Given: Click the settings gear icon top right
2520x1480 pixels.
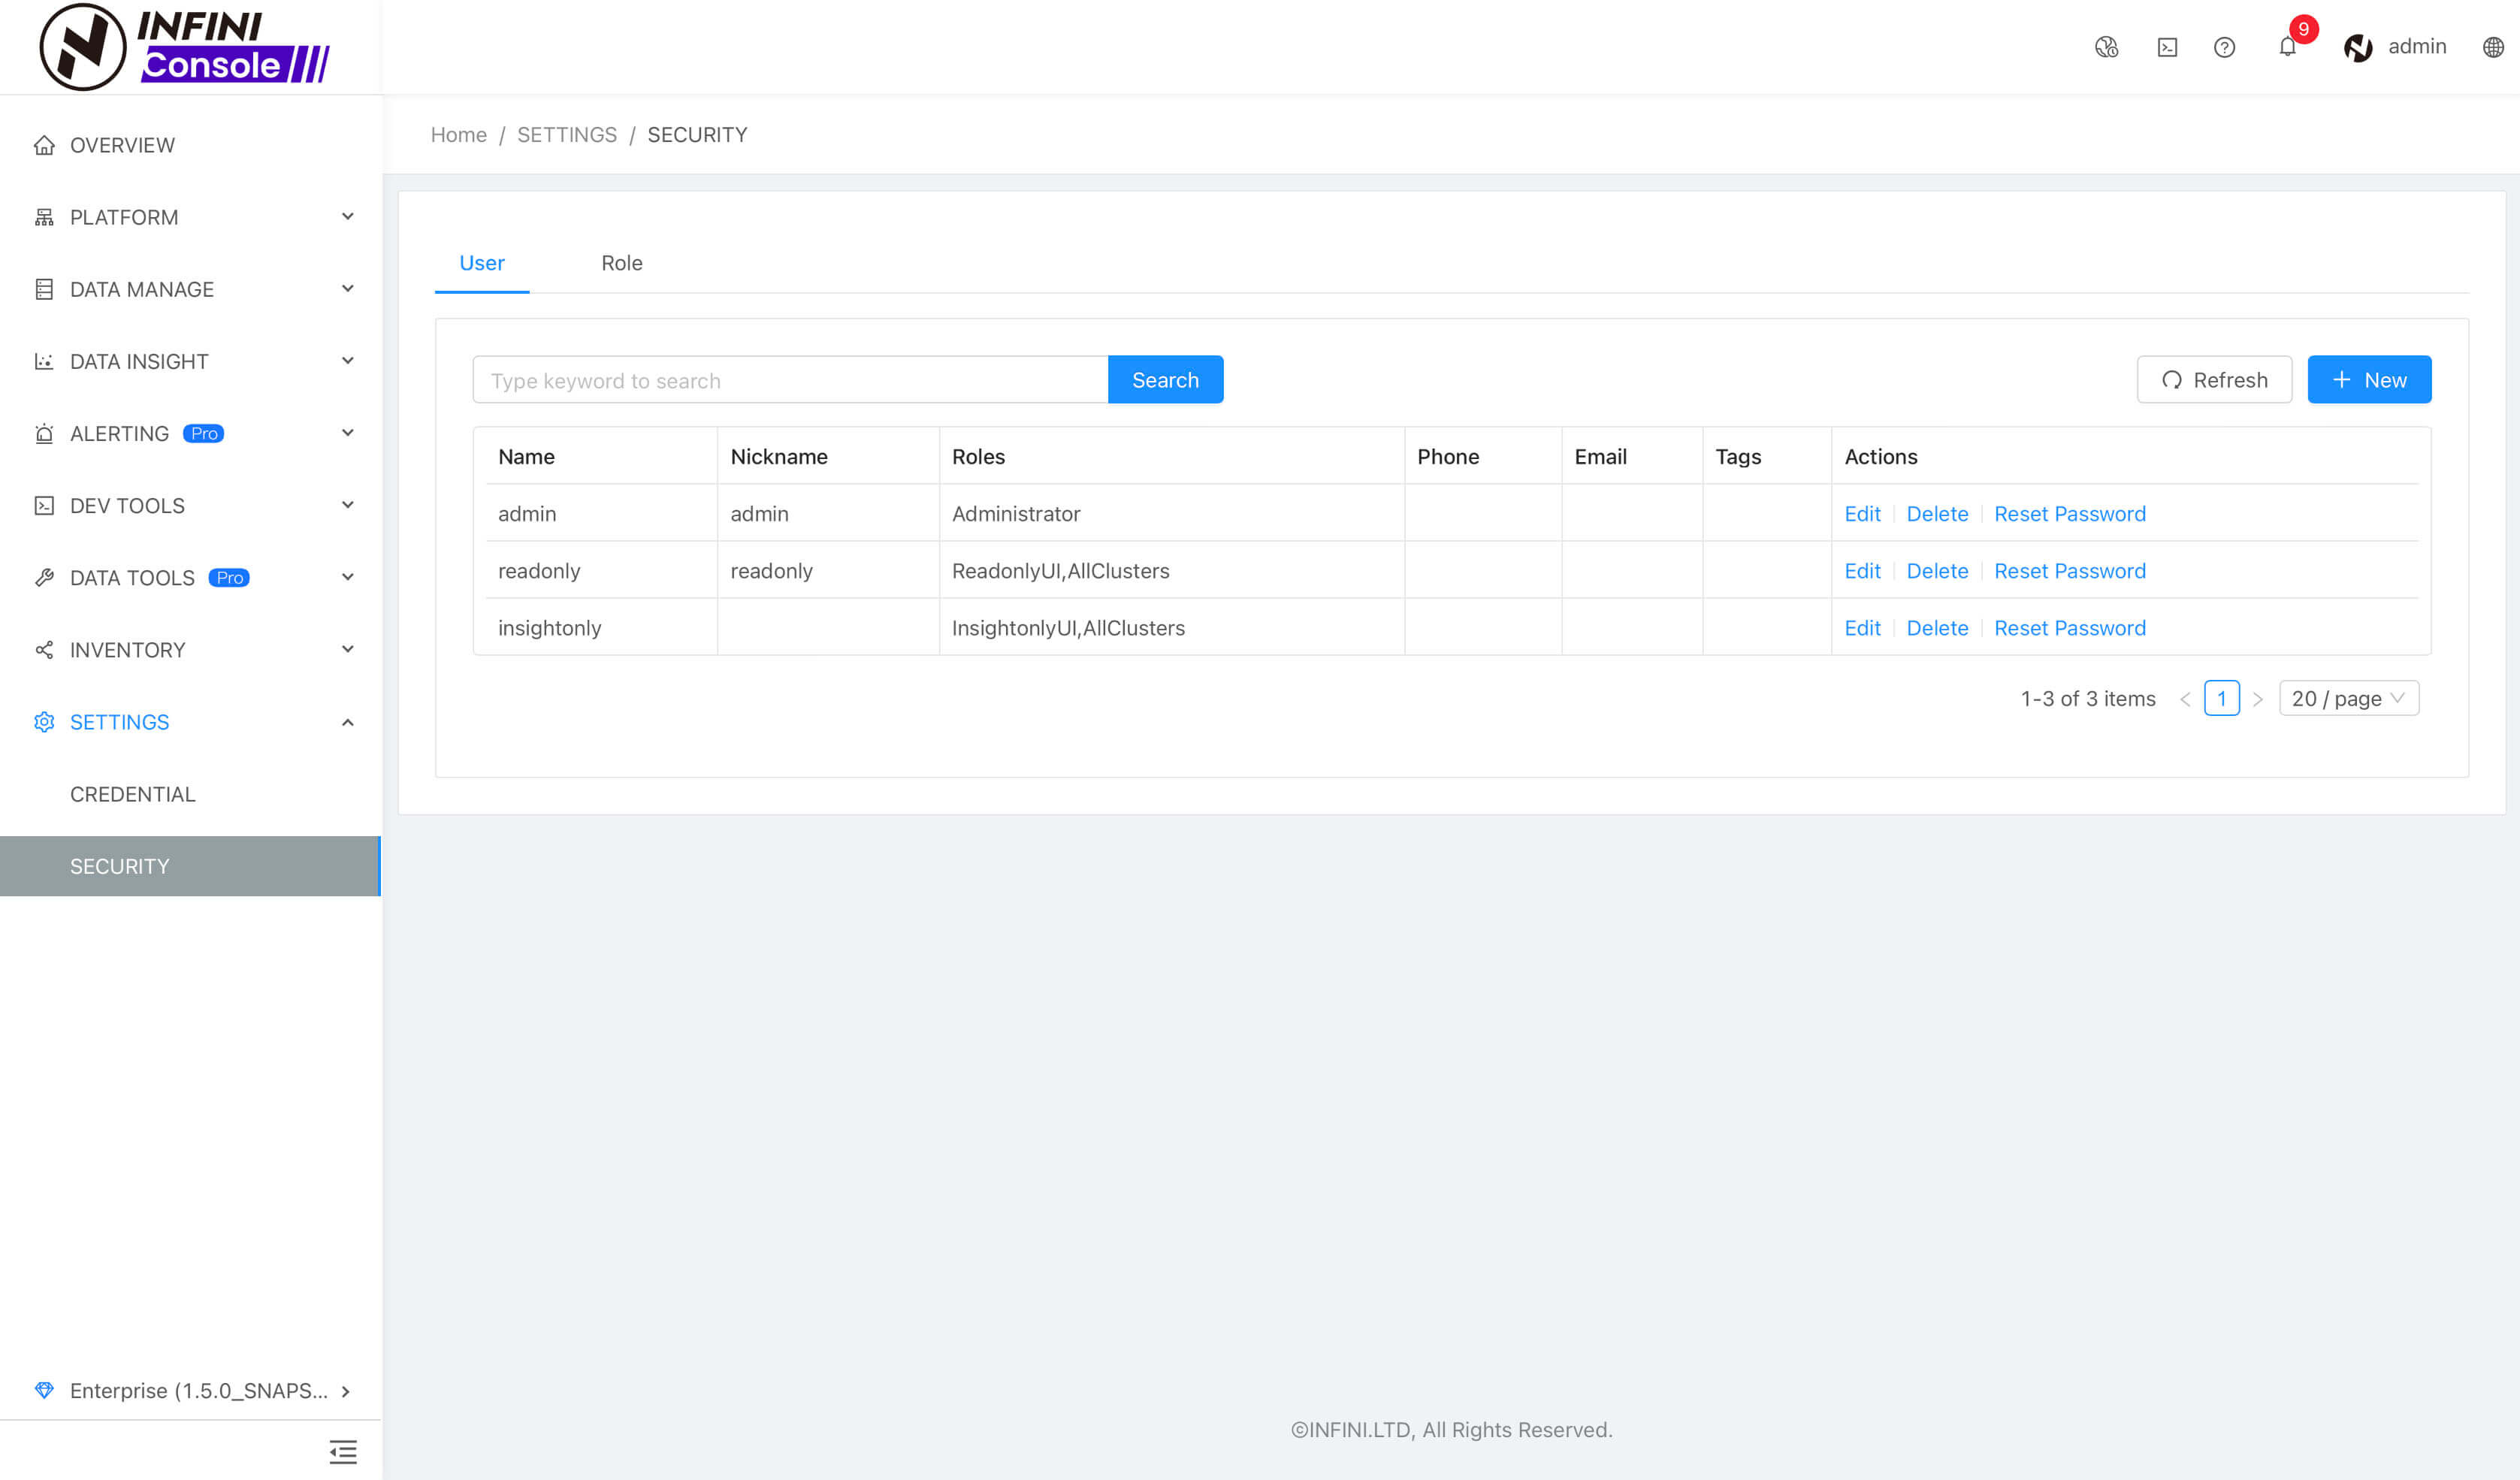Looking at the screenshot, I should coord(2495,46).
